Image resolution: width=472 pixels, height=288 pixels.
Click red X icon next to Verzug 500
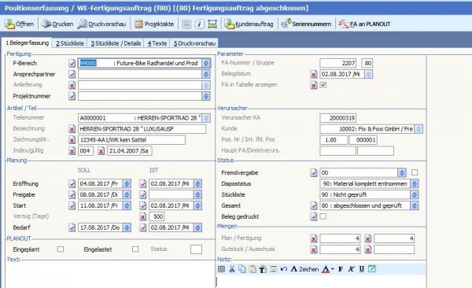143,216
